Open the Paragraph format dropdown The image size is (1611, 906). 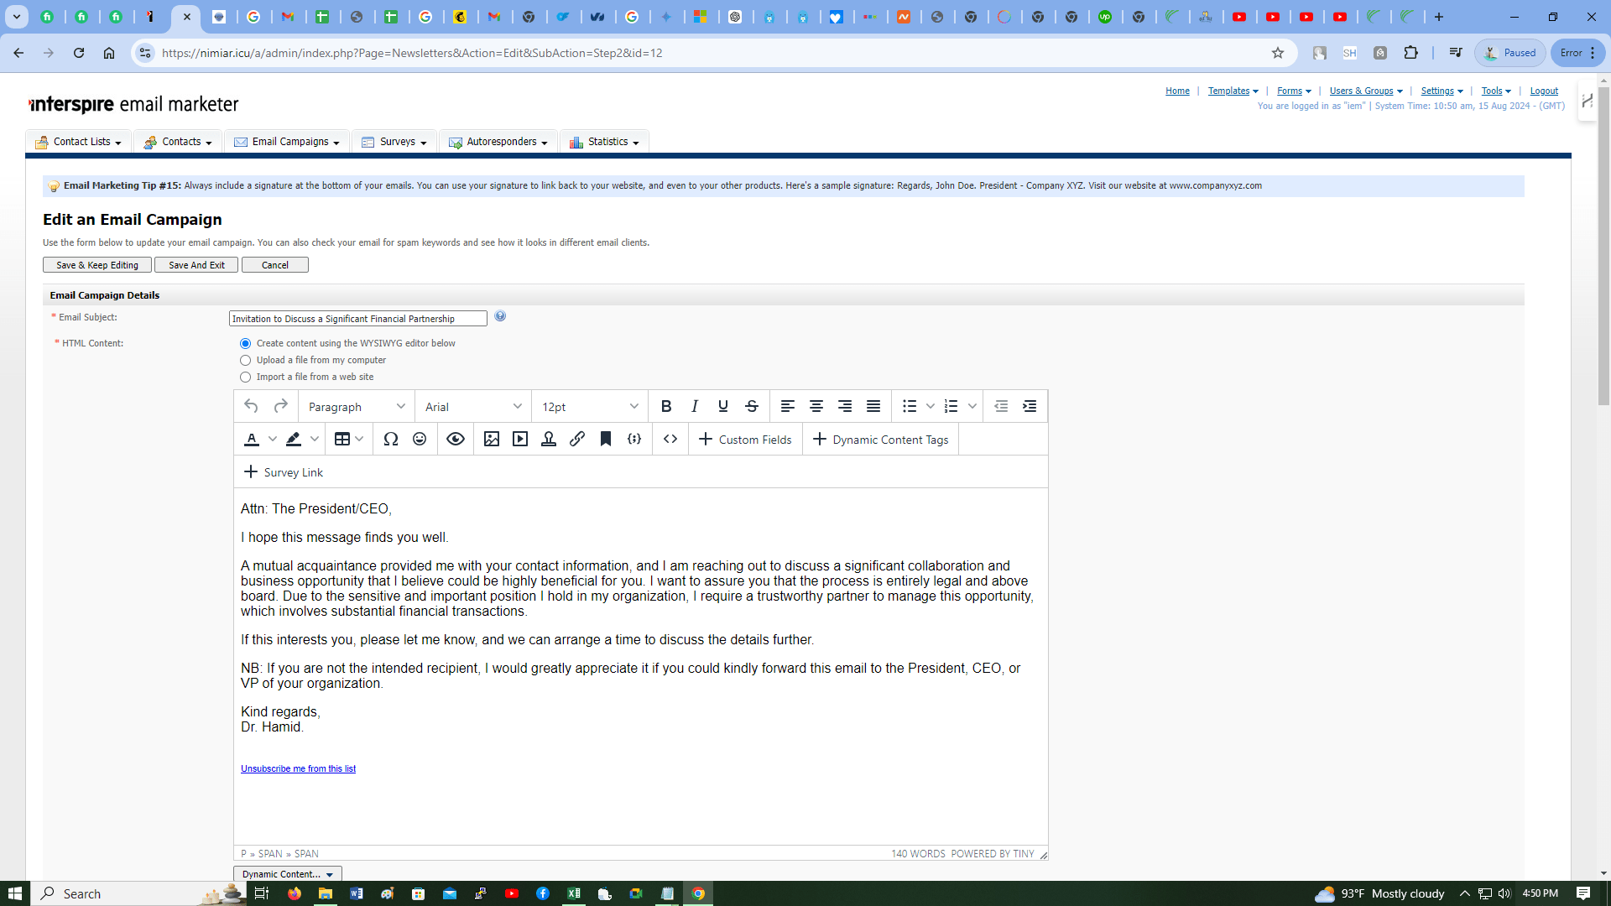pos(357,407)
